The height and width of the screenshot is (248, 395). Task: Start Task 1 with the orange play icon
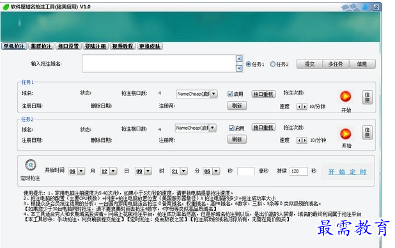click(345, 97)
